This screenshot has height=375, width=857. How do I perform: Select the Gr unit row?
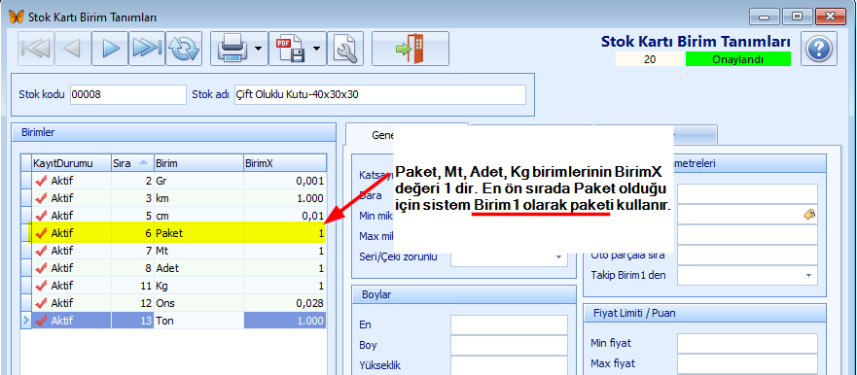173,181
